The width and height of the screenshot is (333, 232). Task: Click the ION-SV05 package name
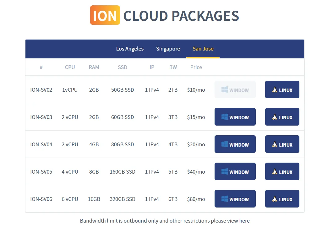click(x=41, y=172)
